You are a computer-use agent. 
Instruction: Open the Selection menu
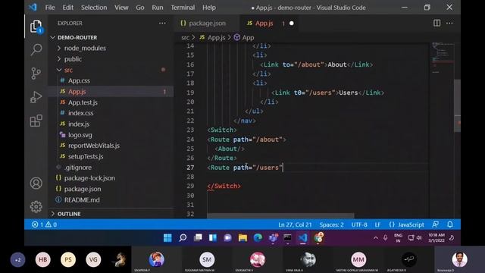(94, 8)
